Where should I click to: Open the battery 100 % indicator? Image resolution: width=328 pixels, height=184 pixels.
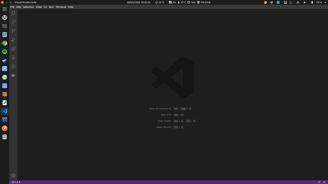[316, 2]
